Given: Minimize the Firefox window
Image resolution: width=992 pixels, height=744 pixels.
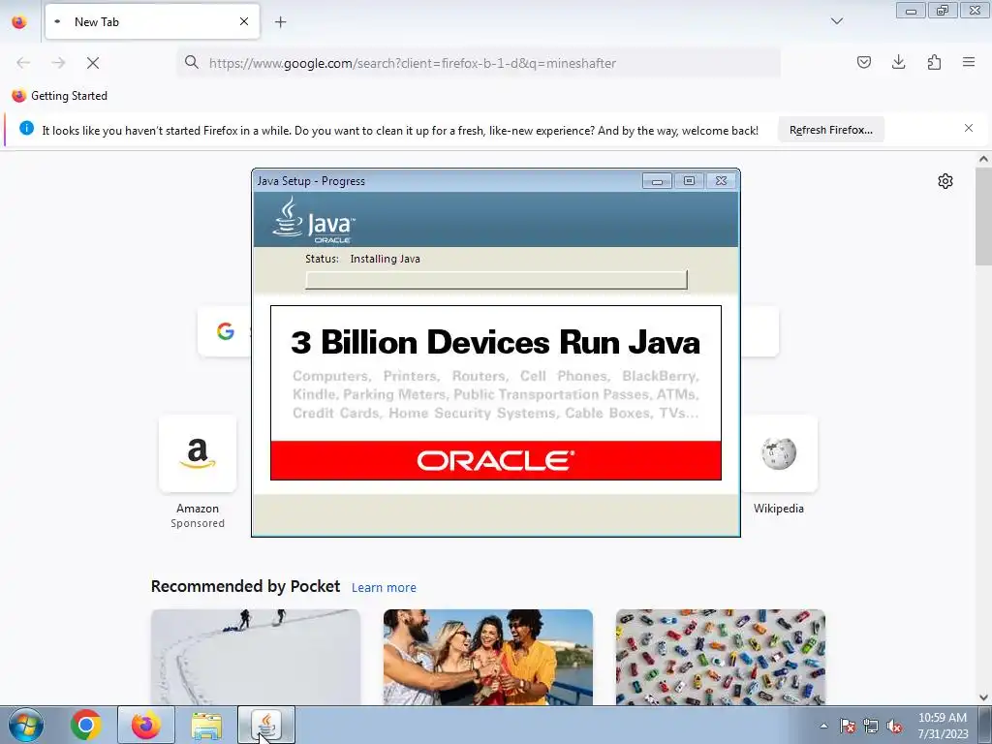Looking at the screenshot, I should (911, 11).
